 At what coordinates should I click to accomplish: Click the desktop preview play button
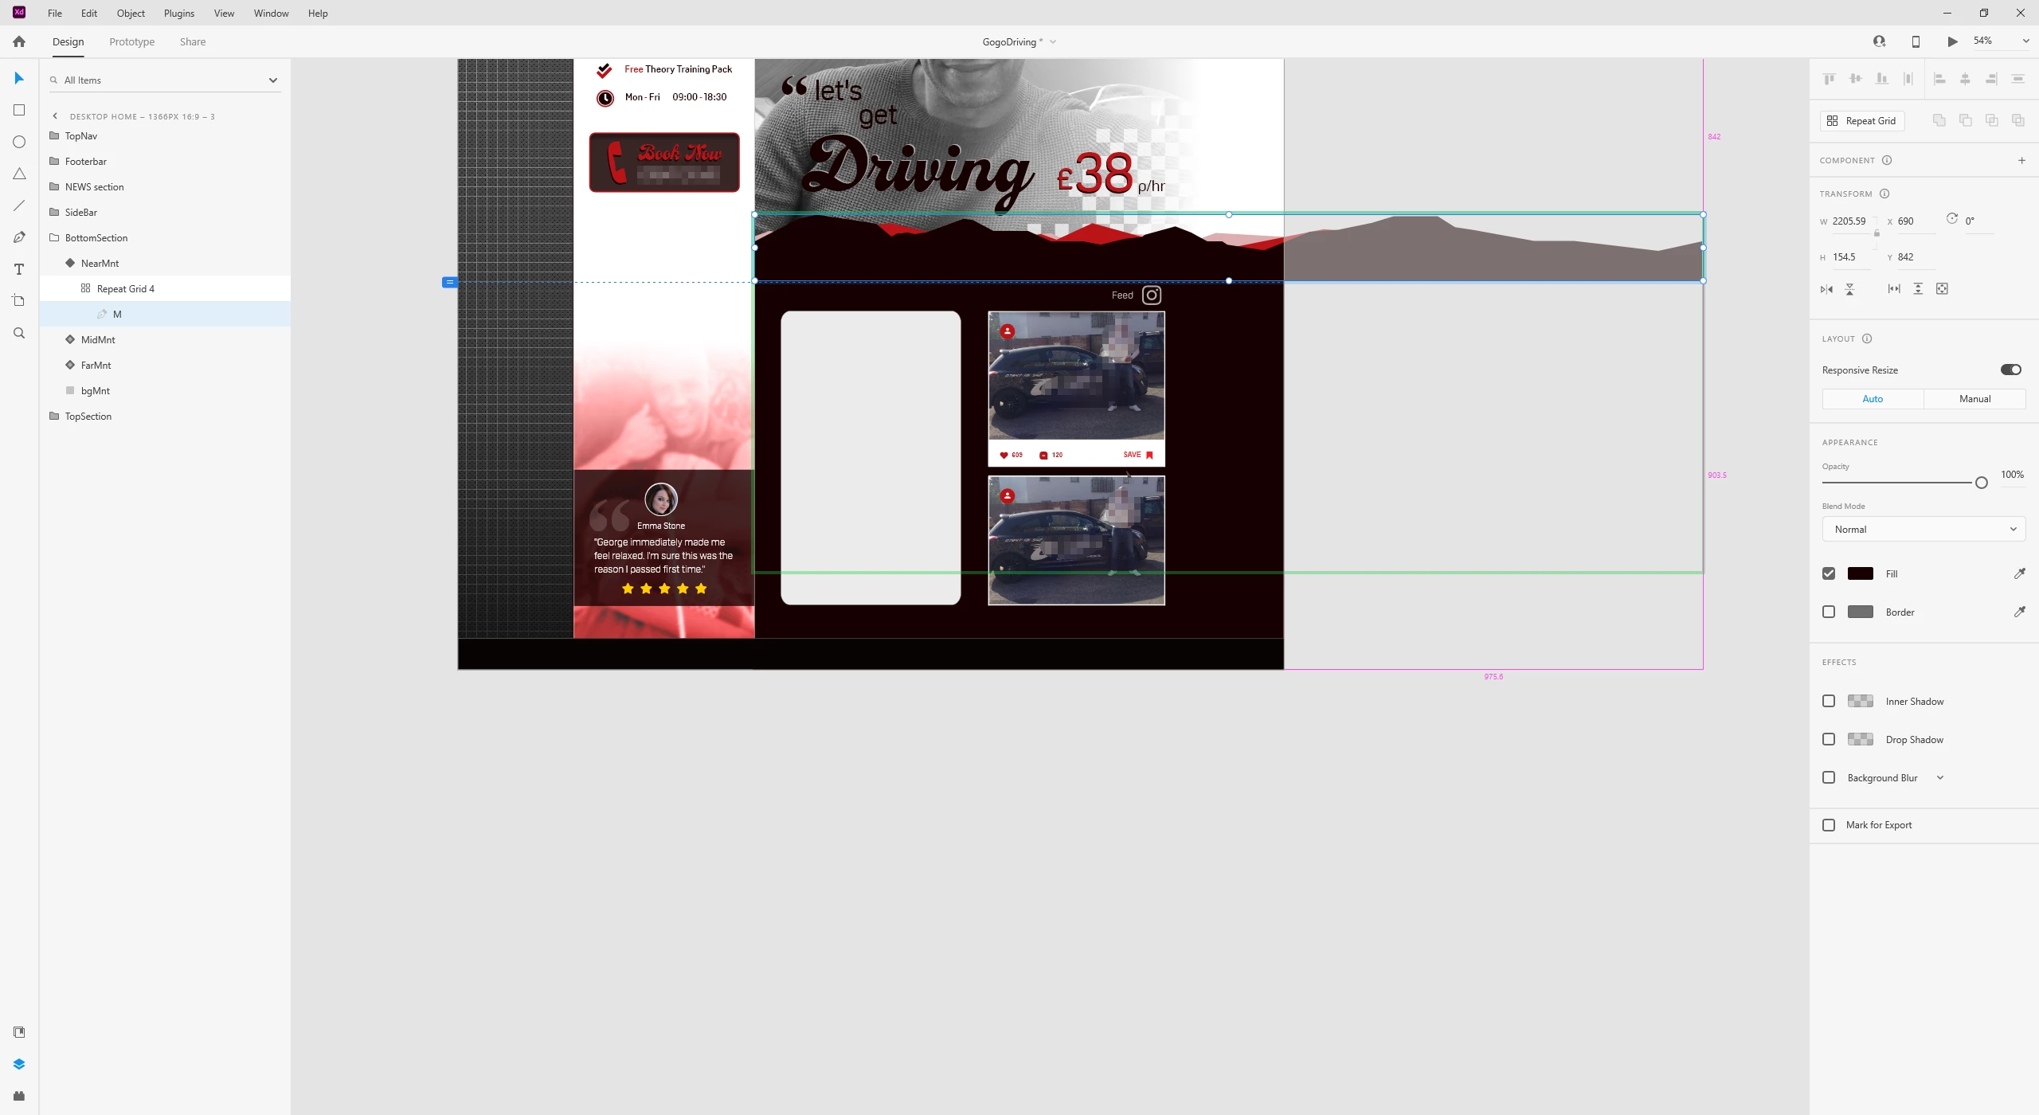(x=1952, y=41)
